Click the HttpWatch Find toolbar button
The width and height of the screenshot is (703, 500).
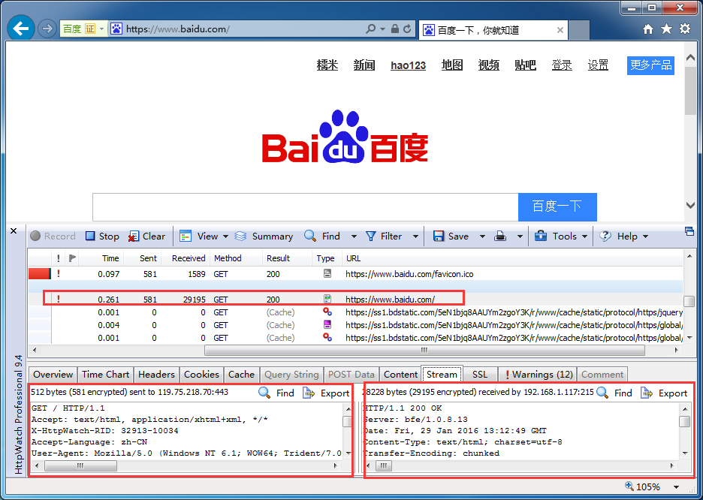point(322,236)
